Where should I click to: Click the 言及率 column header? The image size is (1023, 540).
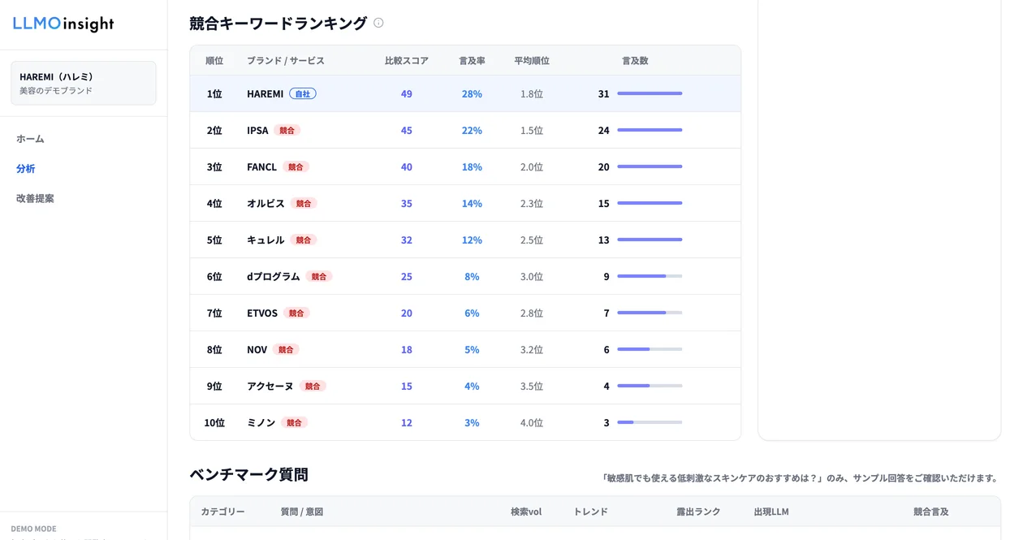472,61
